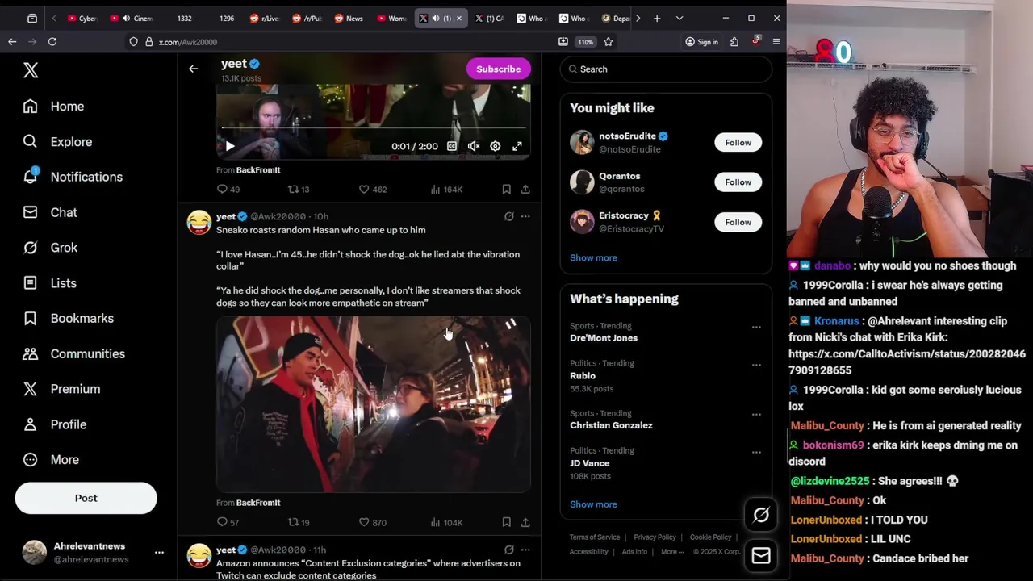1033x581 pixels.
Task: Open options for Christian Gonzalez trend
Action: pyautogui.click(x=756, y=414)
